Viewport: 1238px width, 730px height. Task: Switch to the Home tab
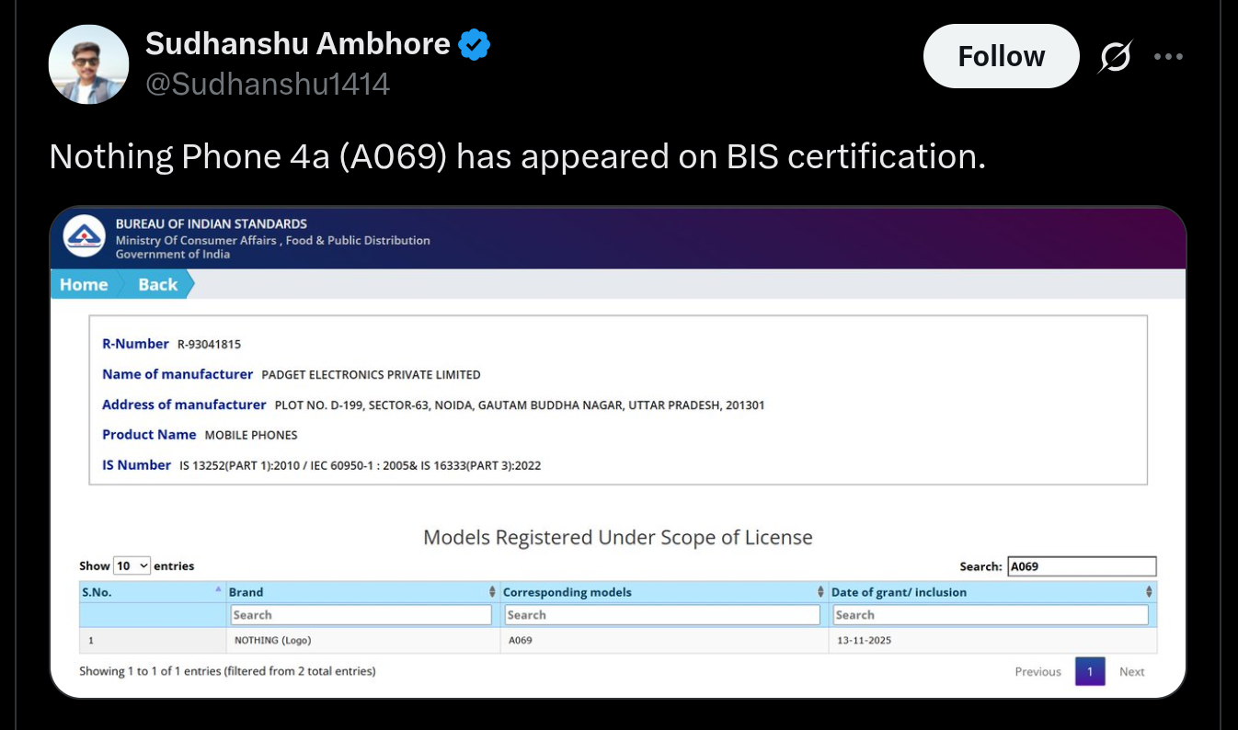(83, 284)
